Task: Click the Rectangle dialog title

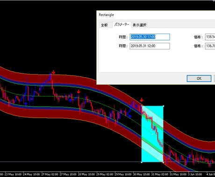Action: coord(106,15)
